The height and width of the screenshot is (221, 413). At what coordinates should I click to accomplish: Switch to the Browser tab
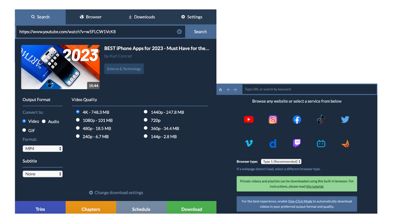[91, 17]
